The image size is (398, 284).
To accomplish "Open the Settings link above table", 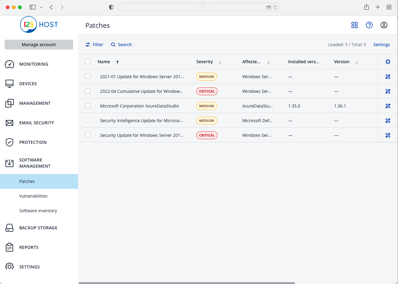I will point(381,45).
